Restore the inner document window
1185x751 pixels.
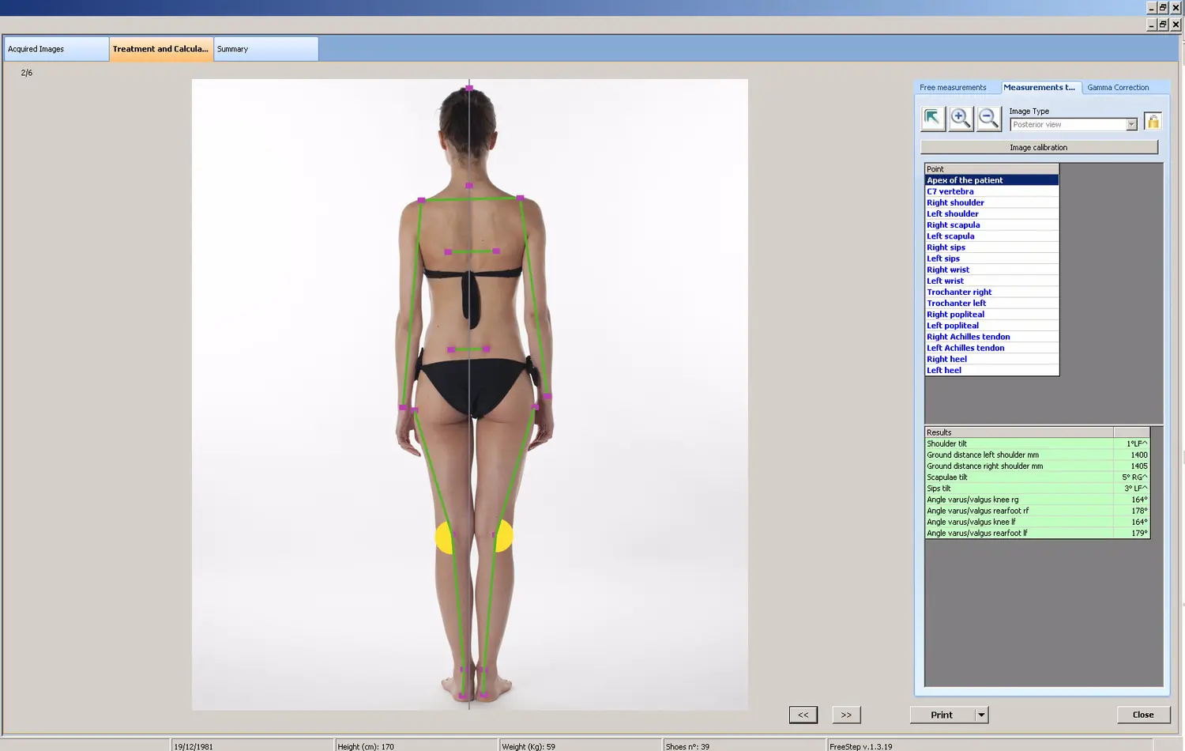pyautogui.click(x=1163, y=25)
